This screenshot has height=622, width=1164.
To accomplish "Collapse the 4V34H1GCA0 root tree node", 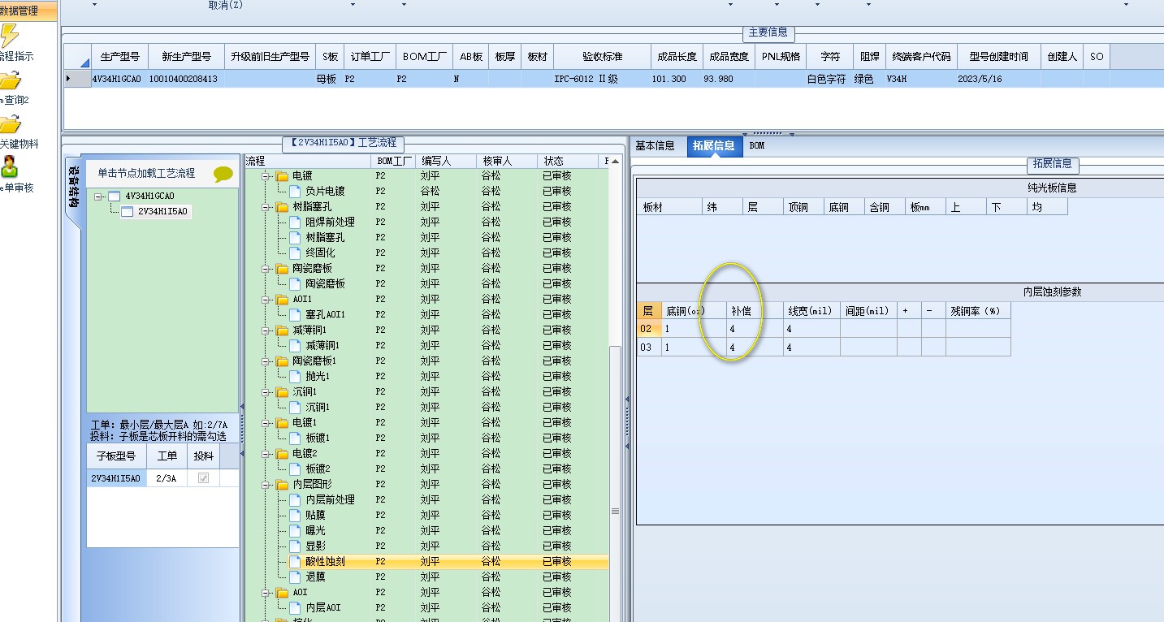I will click(98, 197).
